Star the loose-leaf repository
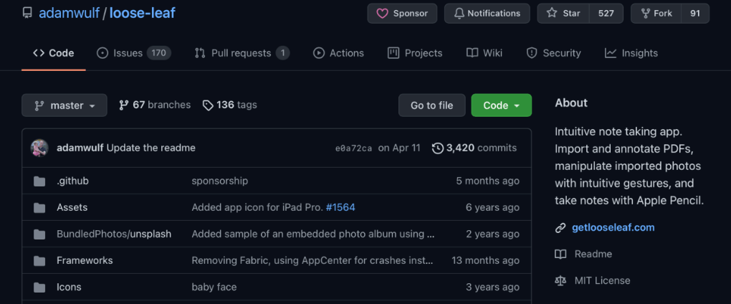This screenshot has height=304, width=731. click(563, 13)
